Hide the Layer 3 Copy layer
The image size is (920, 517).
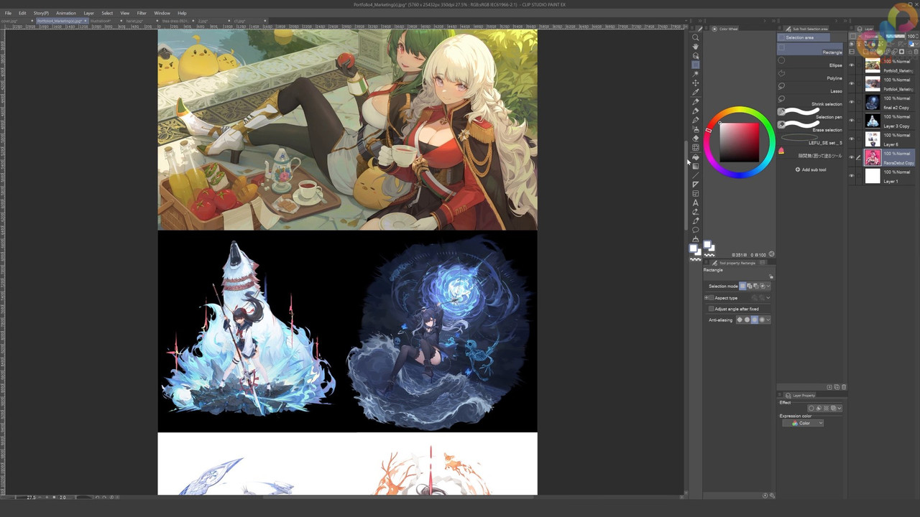tap(852, 121)
